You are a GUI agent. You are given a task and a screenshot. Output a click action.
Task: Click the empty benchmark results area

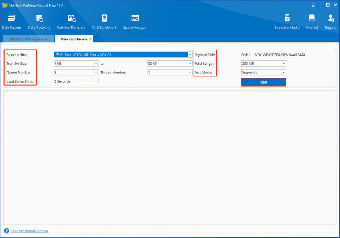click(x=170, y=158)
